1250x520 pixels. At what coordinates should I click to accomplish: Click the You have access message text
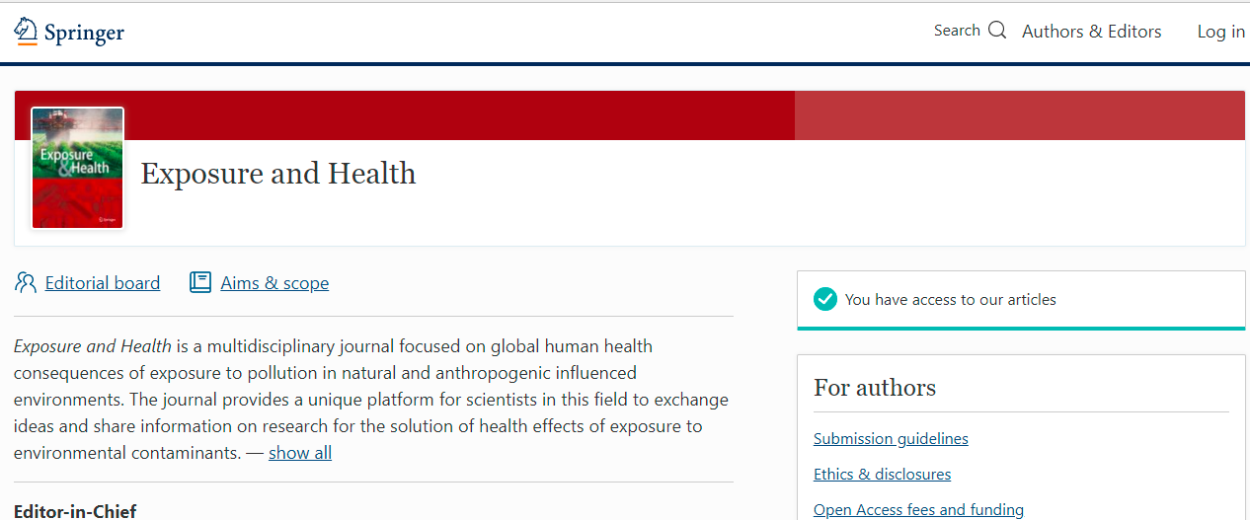(x=950, y=299)
